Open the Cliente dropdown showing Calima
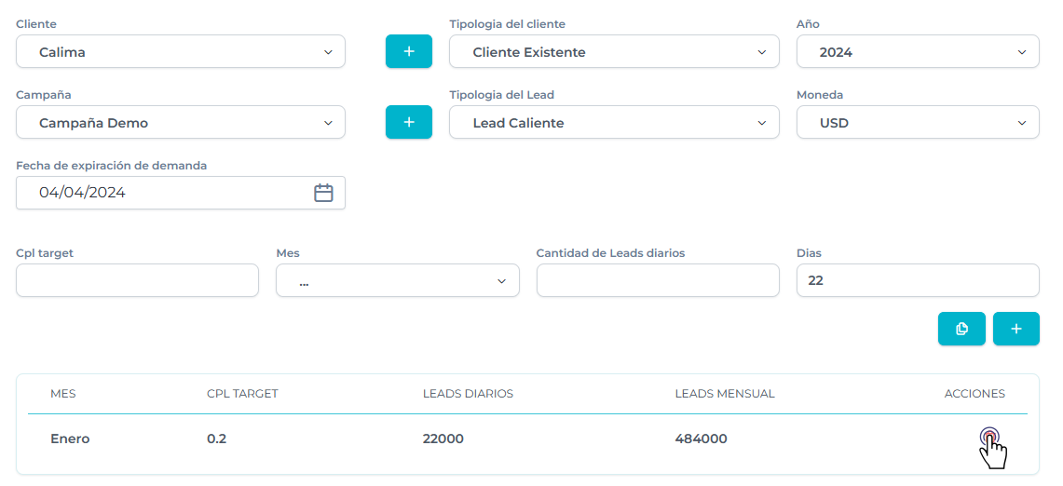Viewport: 1063px width, 486px height. (x=181, y=52)
